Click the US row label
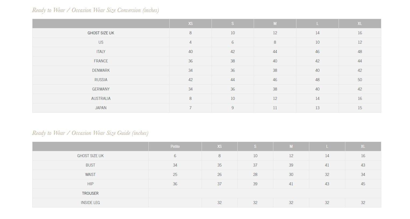410x219 pixels. pos(101,42)
